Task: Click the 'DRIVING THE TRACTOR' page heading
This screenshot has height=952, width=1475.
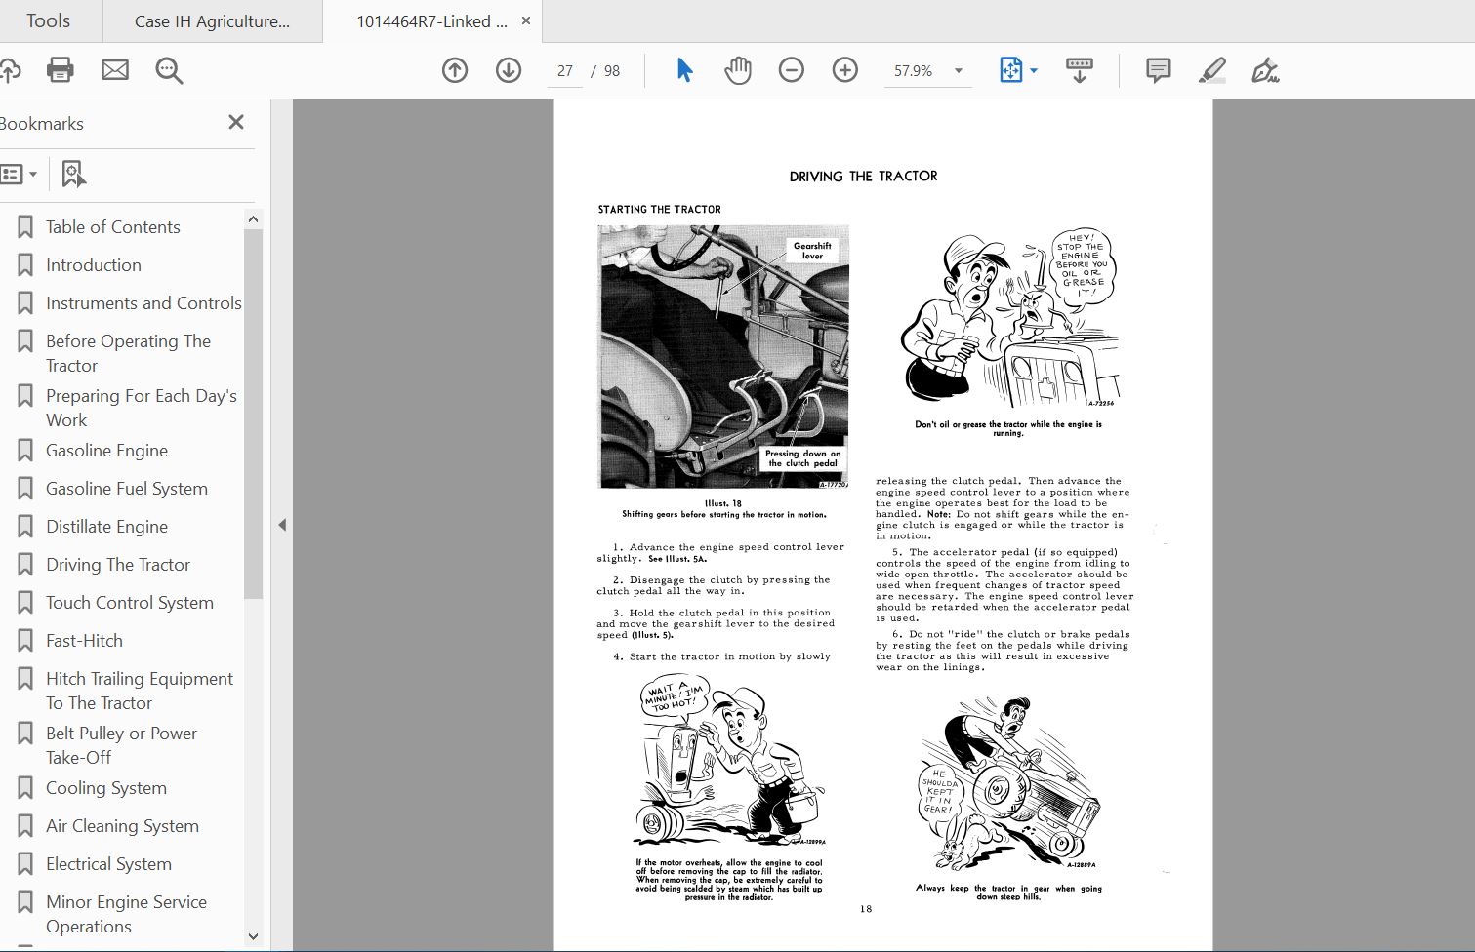Action: pos(863,177)
